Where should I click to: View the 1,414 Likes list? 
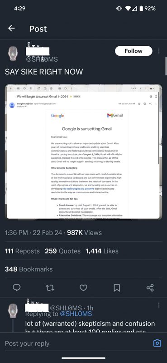(x=102, y=251)
